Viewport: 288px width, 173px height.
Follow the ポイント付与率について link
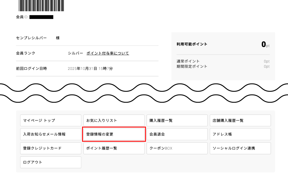point(108,53)
